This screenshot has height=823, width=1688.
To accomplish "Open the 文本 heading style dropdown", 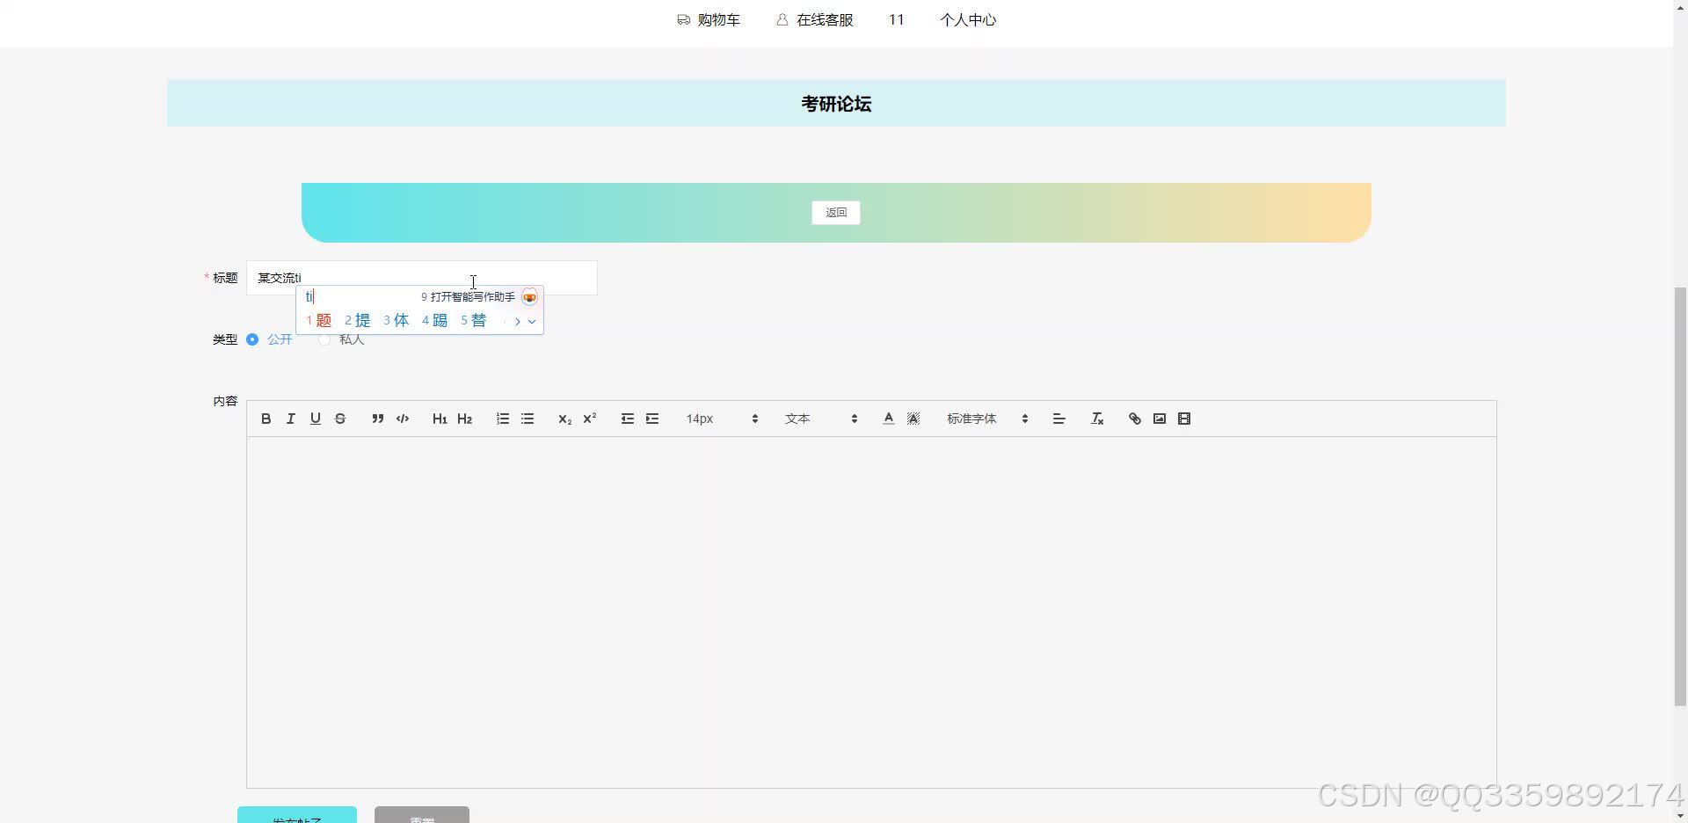I will pos(821,419).
